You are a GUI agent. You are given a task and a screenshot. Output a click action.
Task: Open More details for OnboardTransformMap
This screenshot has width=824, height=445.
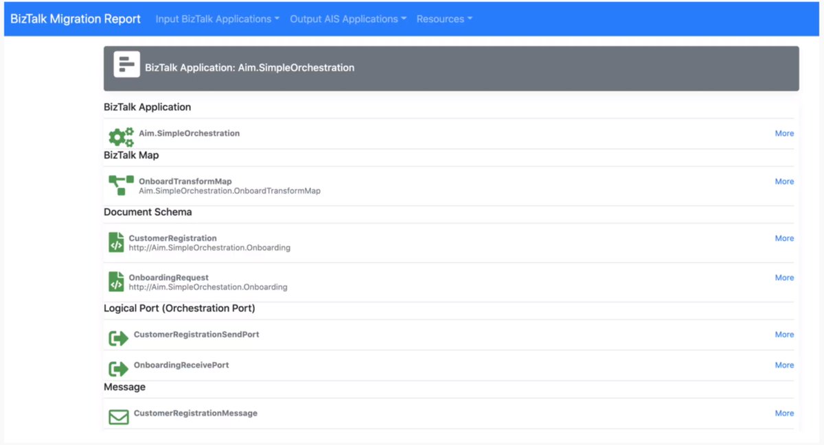click(783, 181)
